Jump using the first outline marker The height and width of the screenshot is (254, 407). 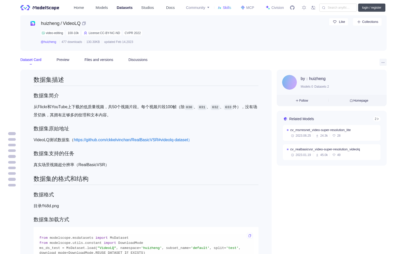[12, 134]
